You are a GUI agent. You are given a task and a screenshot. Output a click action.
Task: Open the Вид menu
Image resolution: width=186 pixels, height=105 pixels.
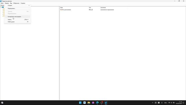click(11, 3)
